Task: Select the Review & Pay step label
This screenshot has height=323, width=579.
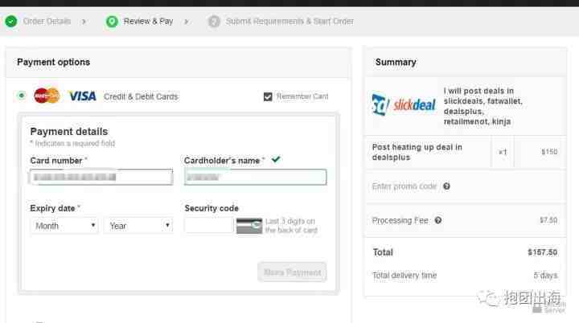Action: tap(148, 22)
